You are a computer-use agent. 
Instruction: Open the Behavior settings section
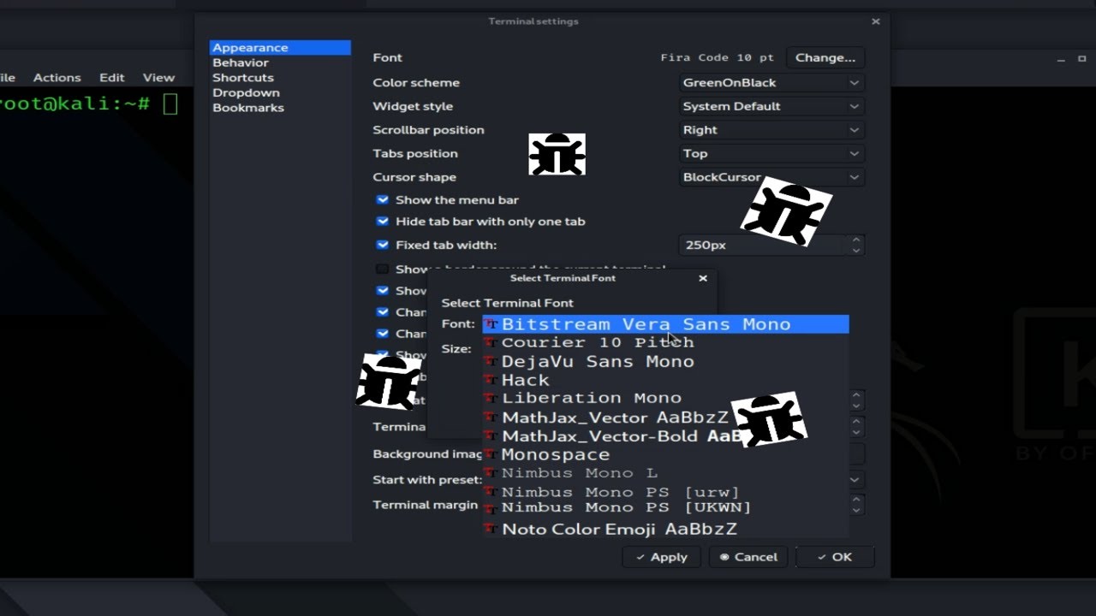[241, 62]
